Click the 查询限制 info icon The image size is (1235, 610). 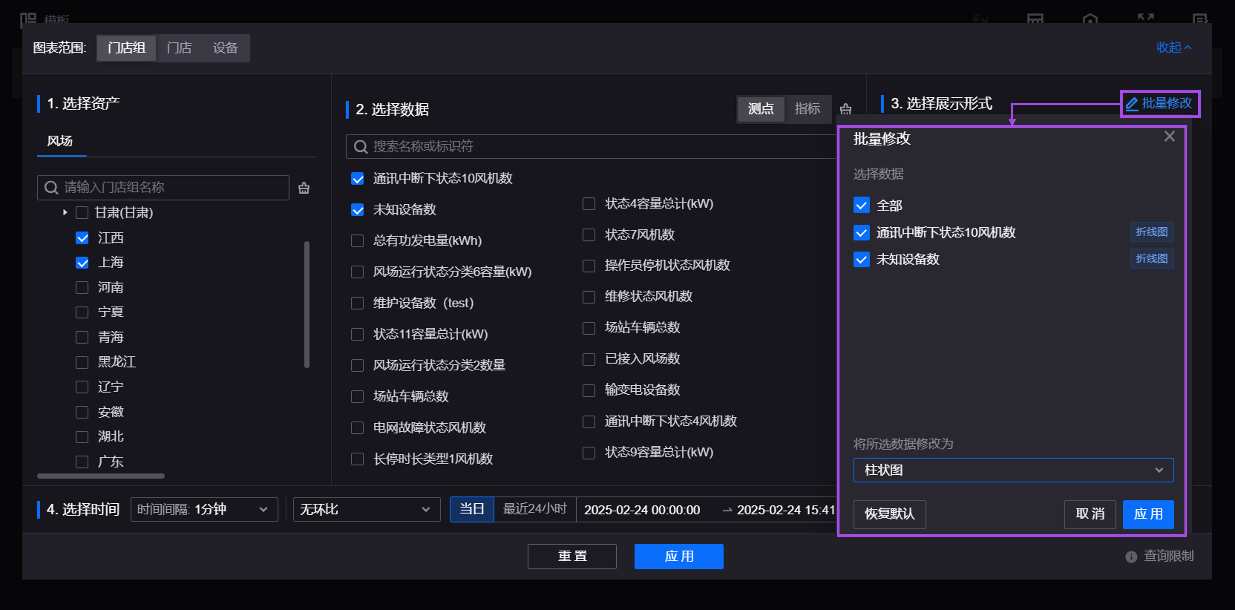coord(1131,556)
